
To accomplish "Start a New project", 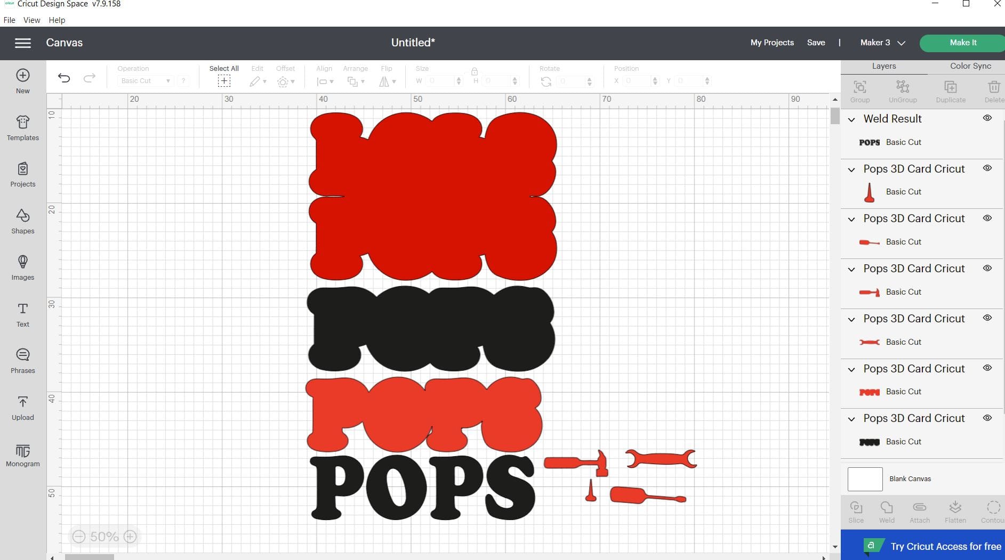I will pyautogui.click(x=22, y=81).
